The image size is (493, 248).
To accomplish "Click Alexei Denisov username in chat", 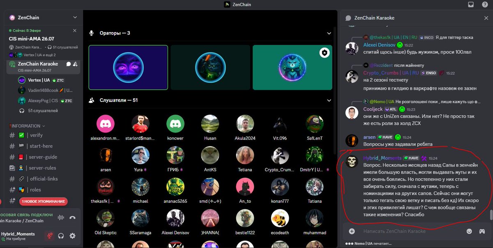I will click(x=379, y=45).
